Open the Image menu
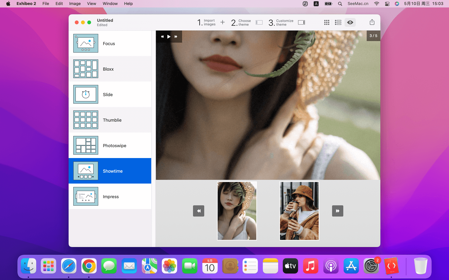The image size is (449, 280). 75,4
